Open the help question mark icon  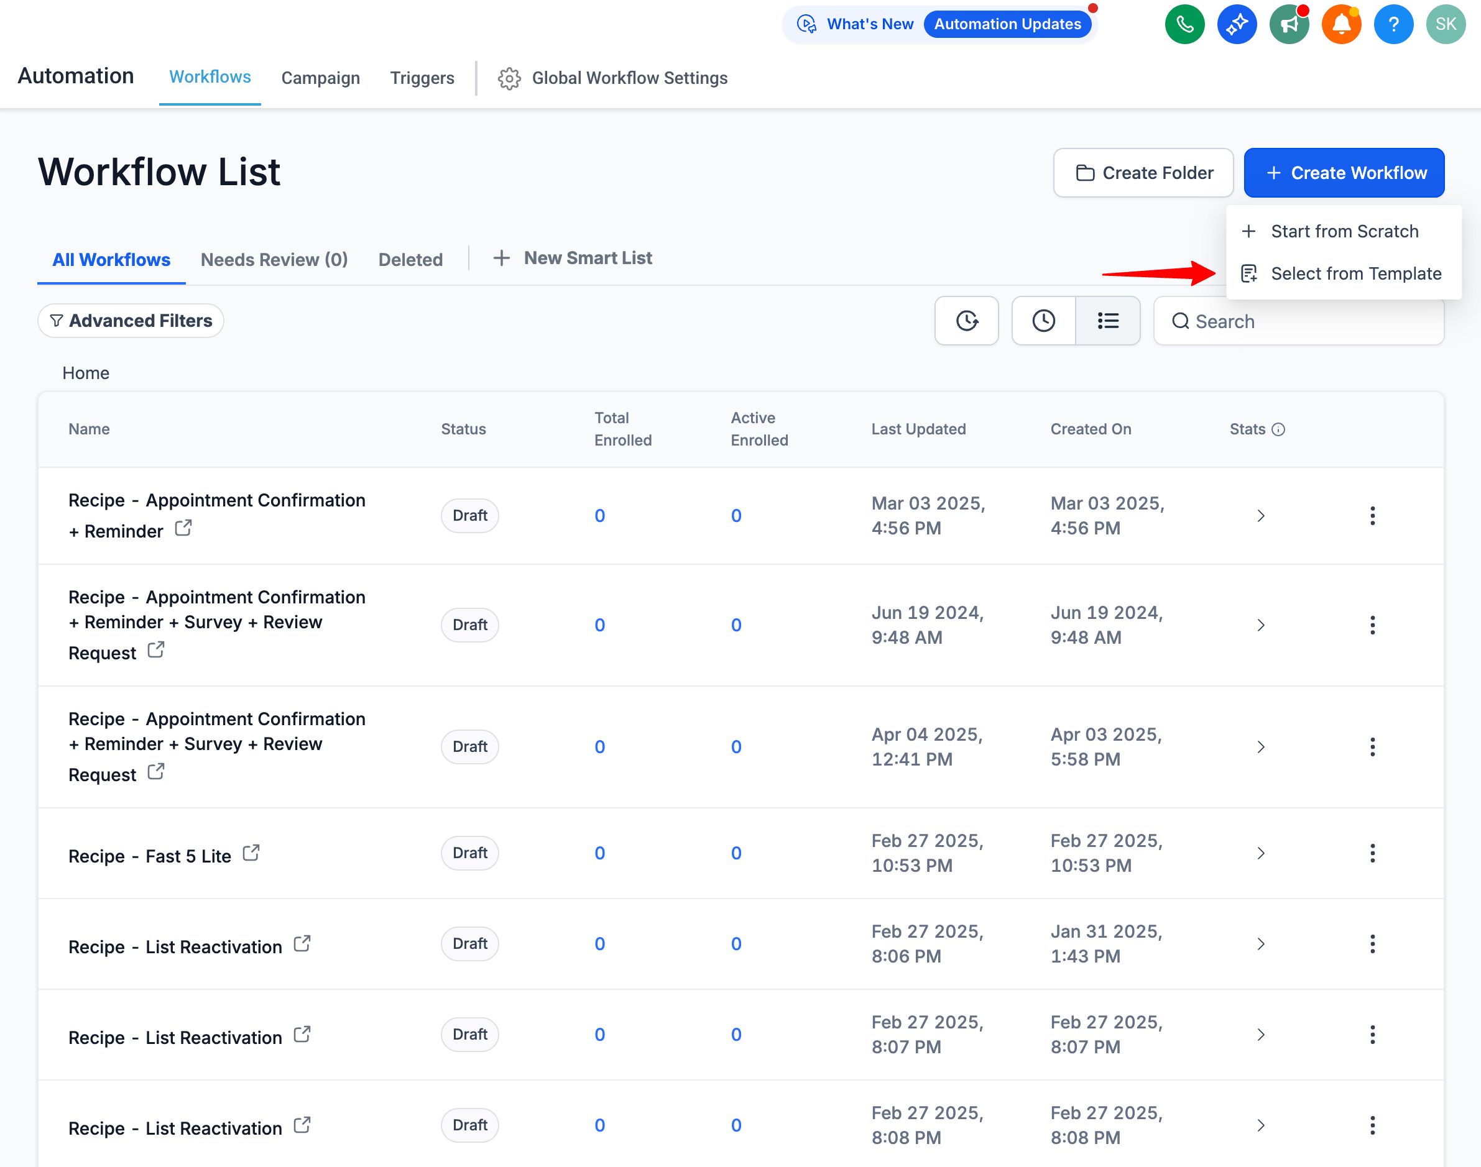click(x=1393, y=25)
